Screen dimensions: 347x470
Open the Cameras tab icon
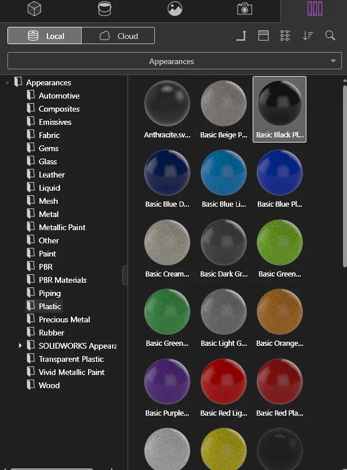[245, 9]
